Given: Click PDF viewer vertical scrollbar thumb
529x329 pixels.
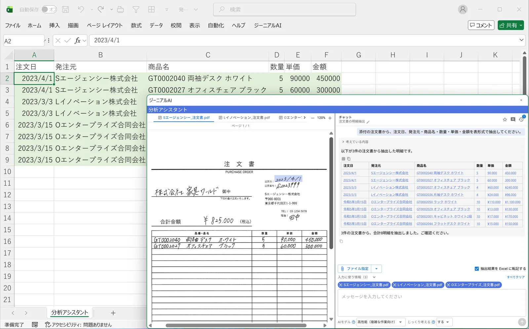Looking at the screenshot, I should pyautogui.click(x=331, y=193).
